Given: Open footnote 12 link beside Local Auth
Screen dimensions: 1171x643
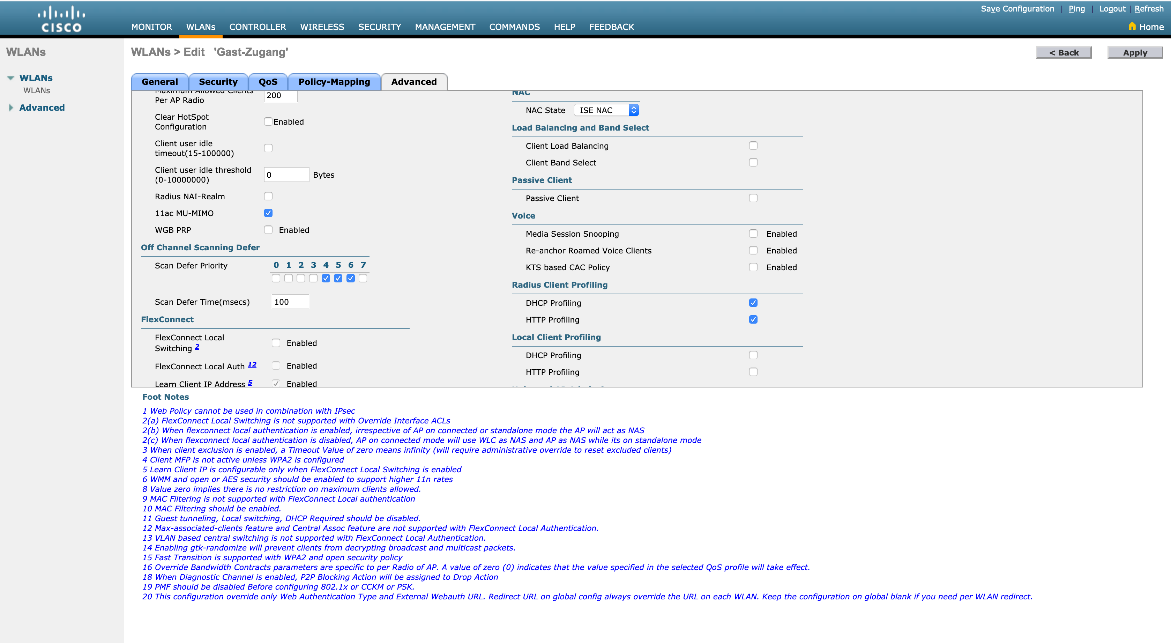Looking at the screenshot, I should pos(252,364).
